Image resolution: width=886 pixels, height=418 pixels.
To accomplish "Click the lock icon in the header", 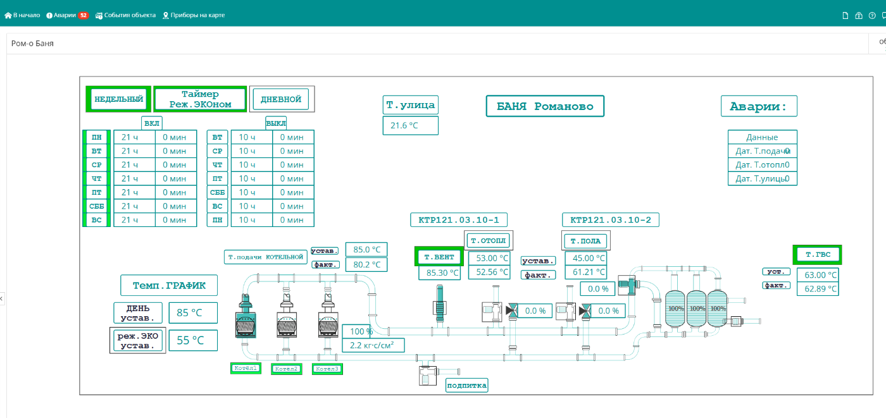I will [859, 15].
